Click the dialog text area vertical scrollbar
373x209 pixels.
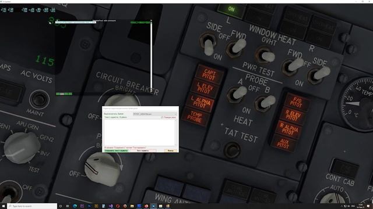click(176, 132)
